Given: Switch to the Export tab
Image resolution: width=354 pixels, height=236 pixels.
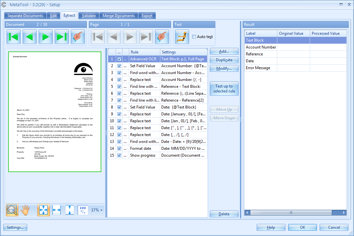Looking at the screenshot, I should click(147, 16).
